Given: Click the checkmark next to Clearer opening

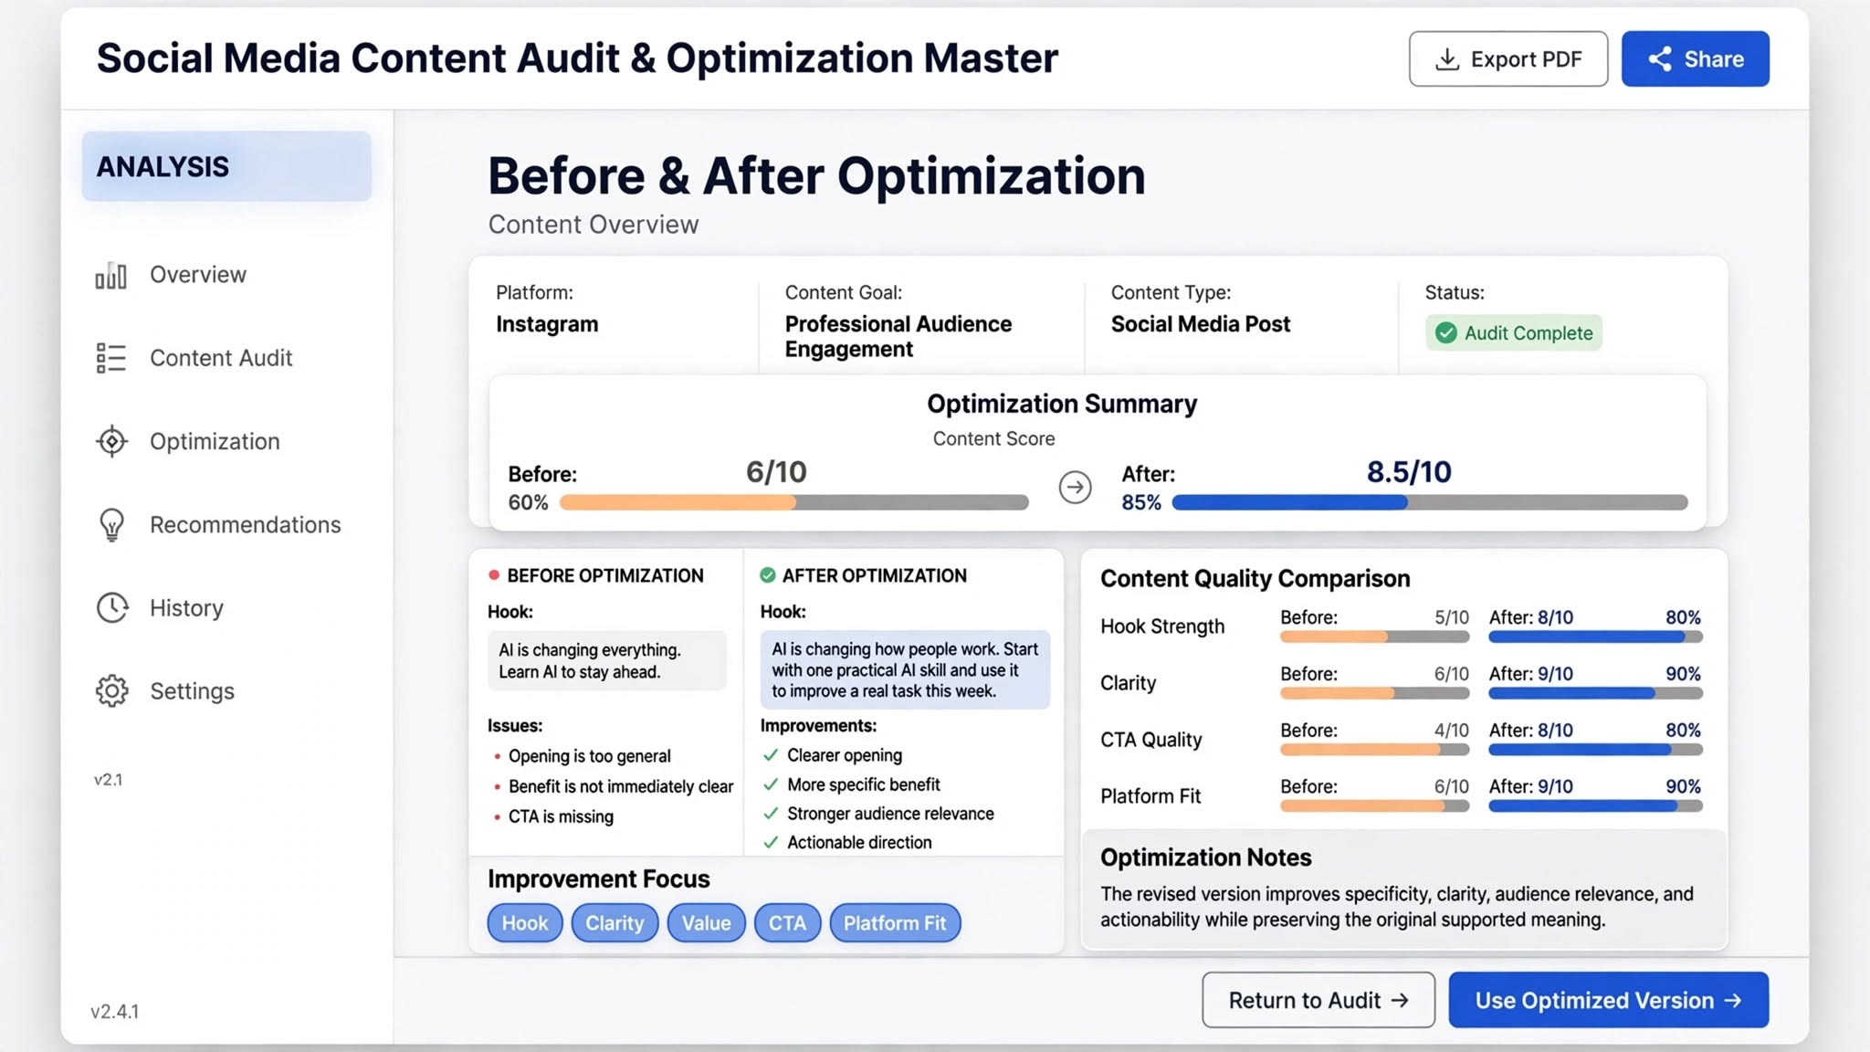Looking at the screenshot, I should coord(771,755).
